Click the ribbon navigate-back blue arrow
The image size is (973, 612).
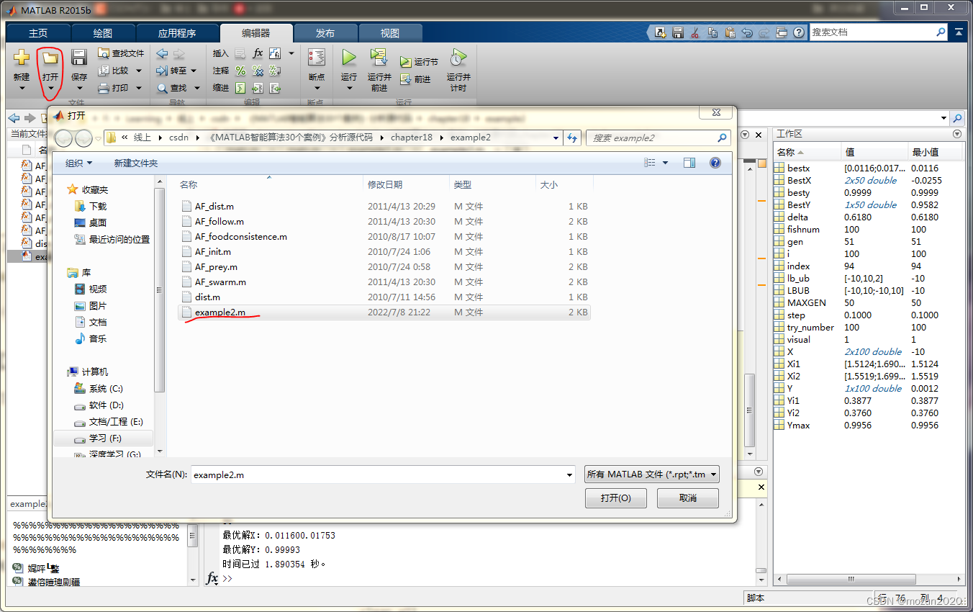162,53
